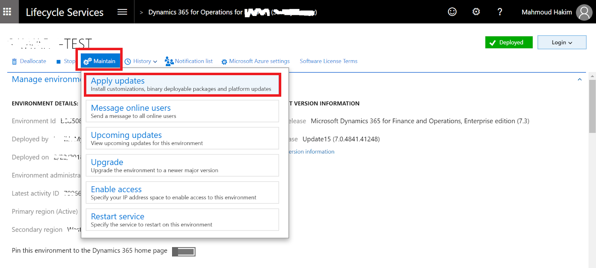Click the smiley feedback icon
The image size is (596, 268).
(x=452, y=12)
